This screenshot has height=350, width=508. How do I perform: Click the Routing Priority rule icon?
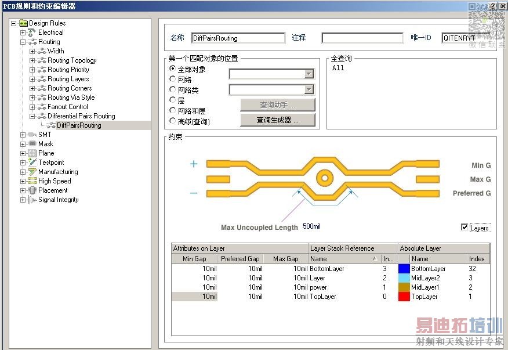point(42,70)
